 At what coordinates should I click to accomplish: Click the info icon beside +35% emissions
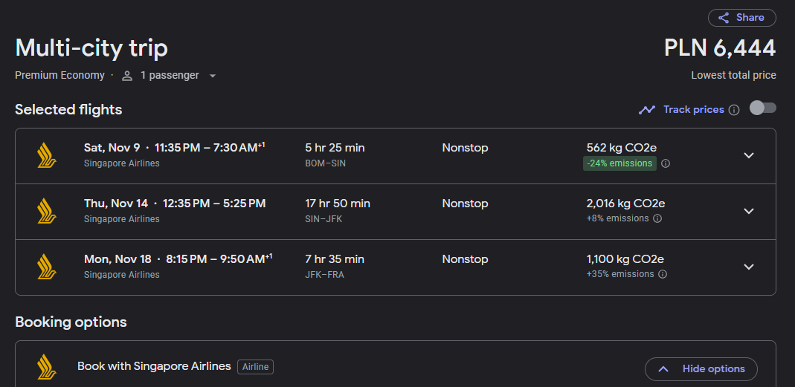coord(663,275)
